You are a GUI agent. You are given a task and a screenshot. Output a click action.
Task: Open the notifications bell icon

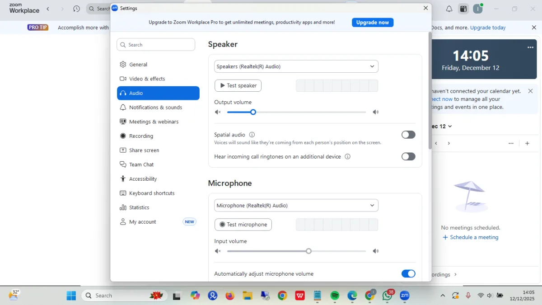point(449,9)
